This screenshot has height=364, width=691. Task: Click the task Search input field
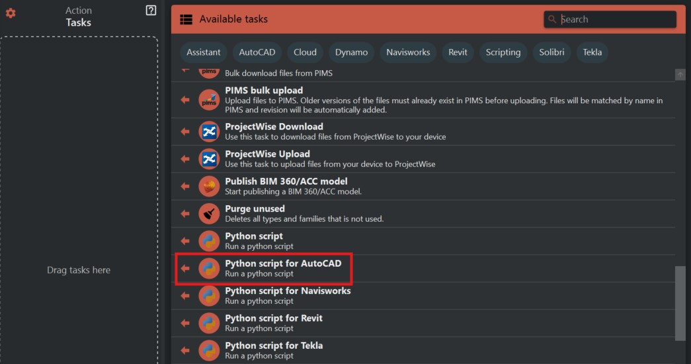click(x=615, y=19)
